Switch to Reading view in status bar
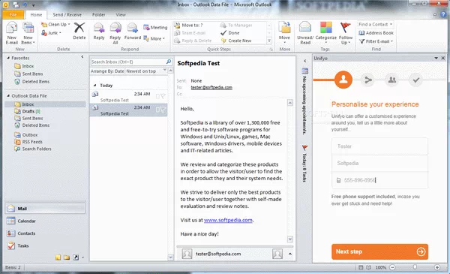Image resolution: width=450 pixels, height=274 pixels. [x=368, y=267]
